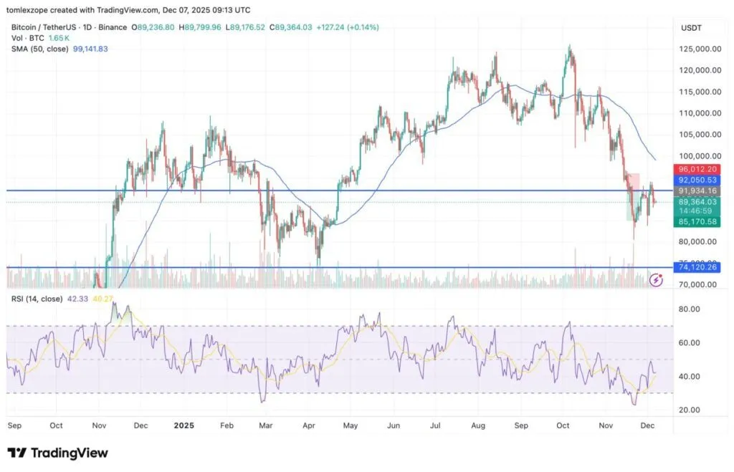Click the green 89,364.03 current price label

(x=697, y=202)
